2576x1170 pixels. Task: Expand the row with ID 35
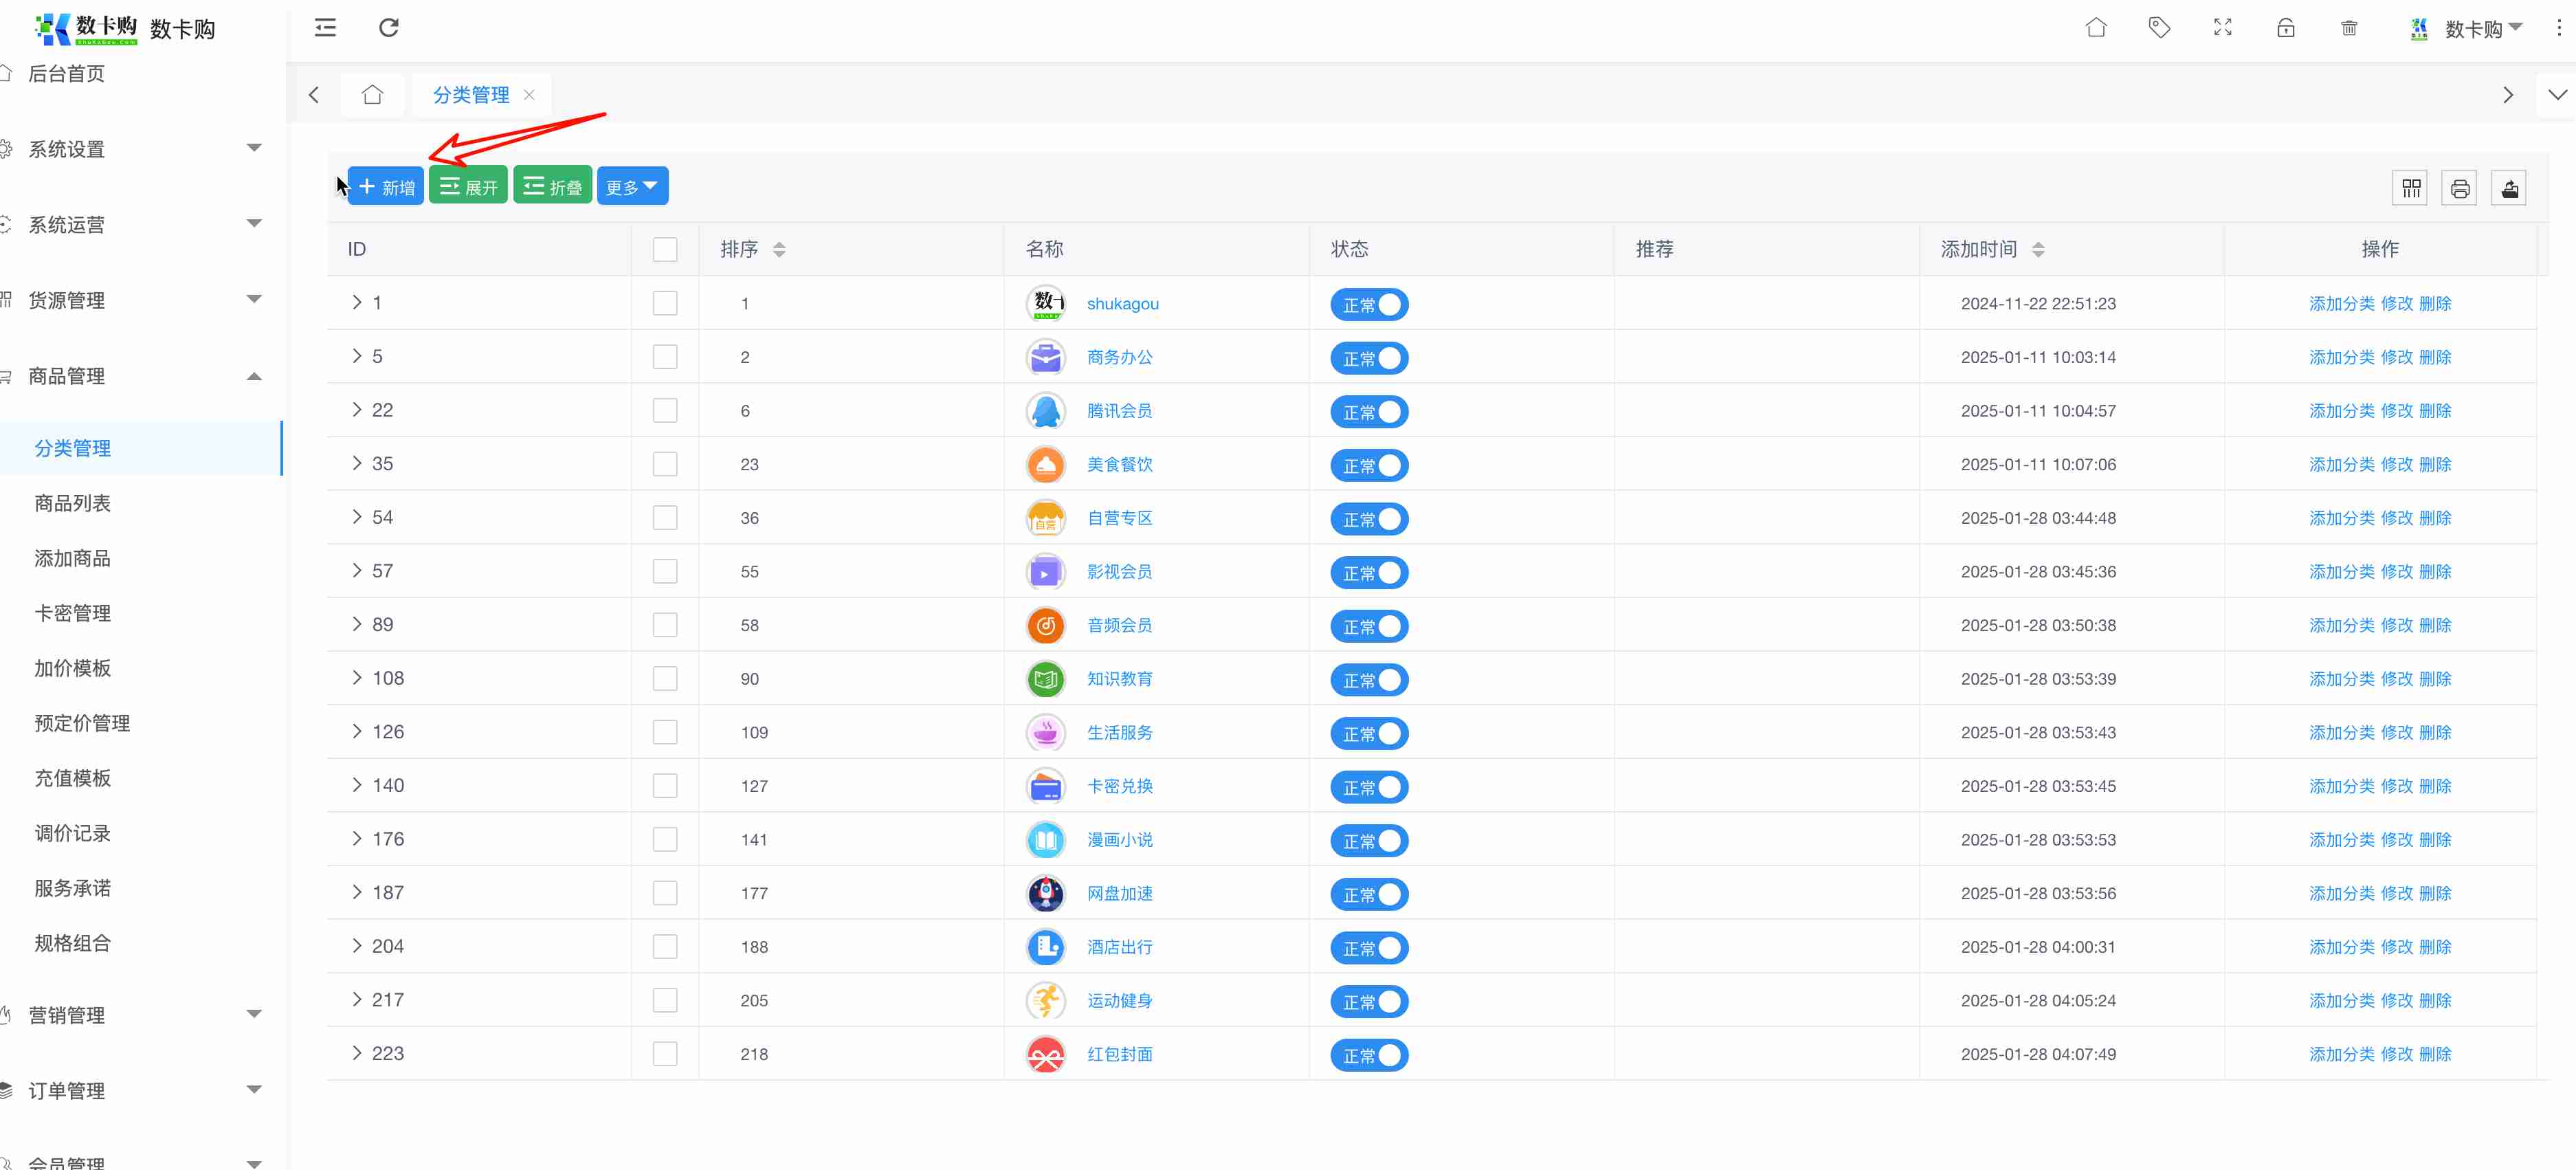(357, 463)
